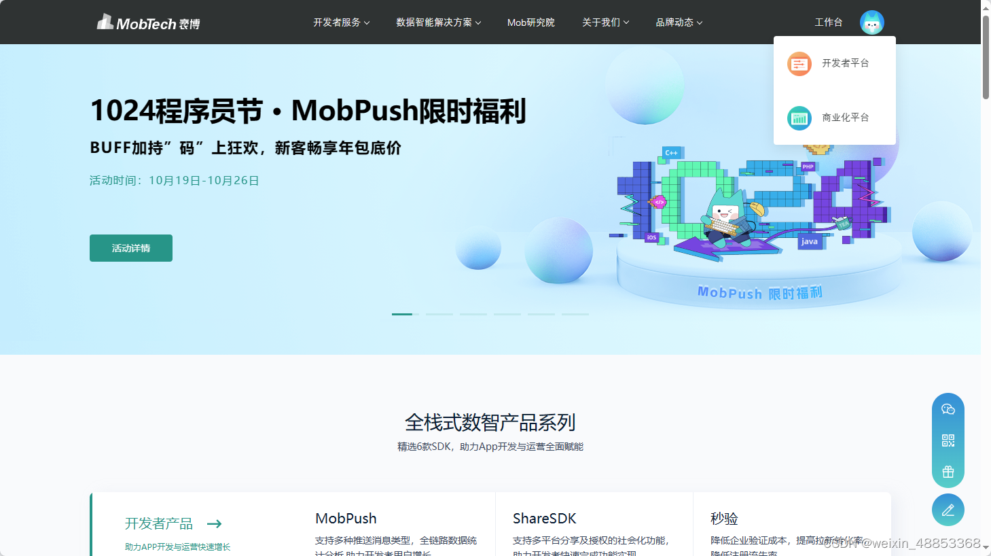The width and height of the screenshot is (991, 556).
Task: Show the QR code from floating sidebar
Action: (948, 440)
